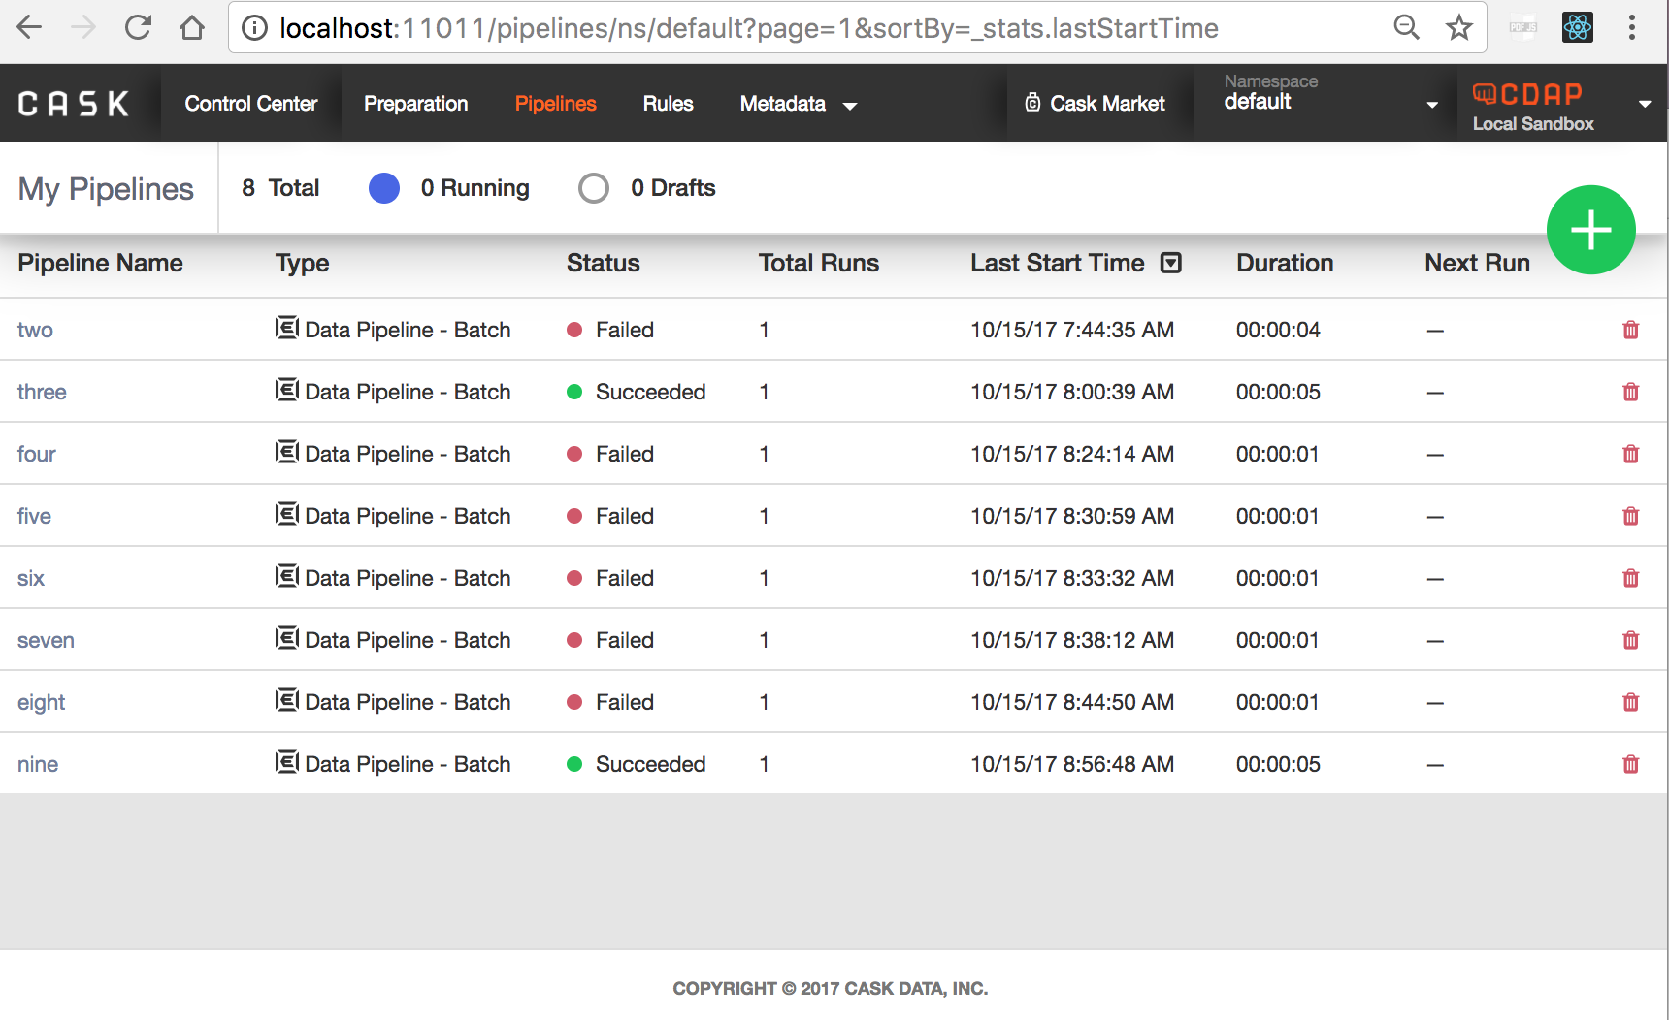Sort by Status column header

[603, 263]
